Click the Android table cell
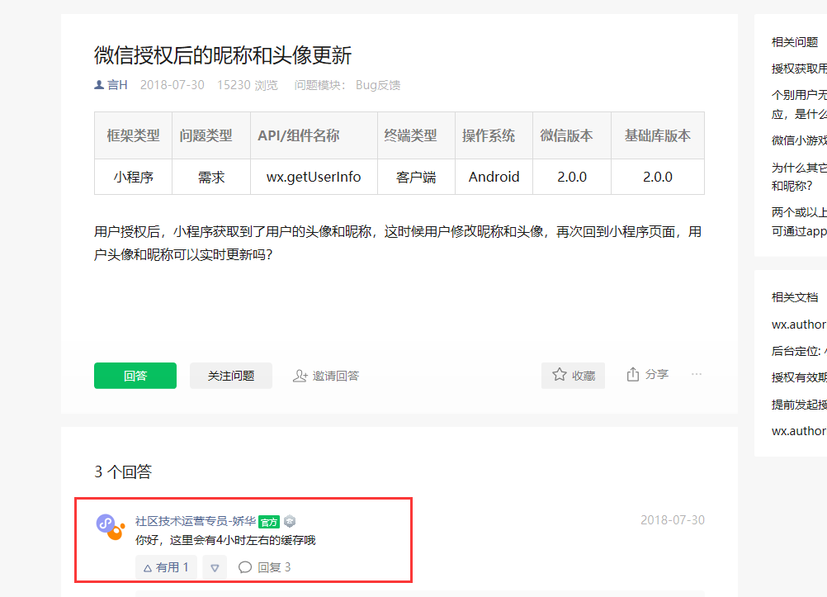This screenshot has width=827, height=597. point(494,177)
